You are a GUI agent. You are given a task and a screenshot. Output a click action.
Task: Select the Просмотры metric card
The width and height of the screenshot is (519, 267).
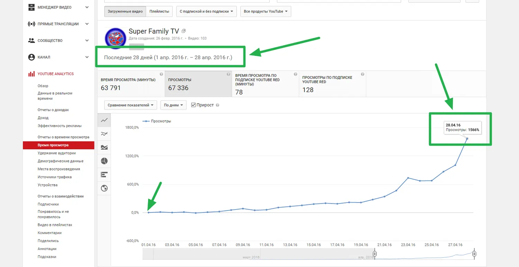(x=198, y=84)
